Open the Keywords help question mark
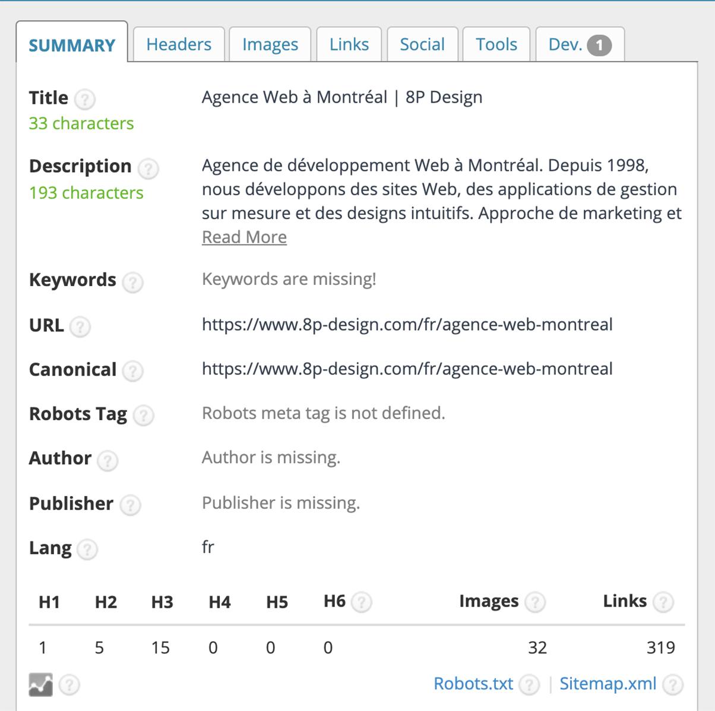 tap(132, 282)
